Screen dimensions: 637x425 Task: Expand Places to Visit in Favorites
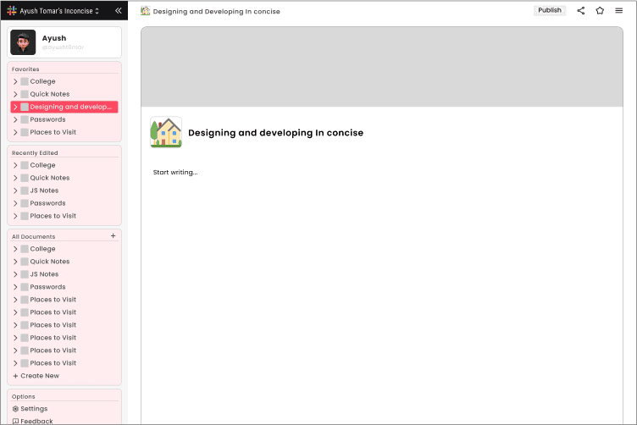click(x=15, y=132)
